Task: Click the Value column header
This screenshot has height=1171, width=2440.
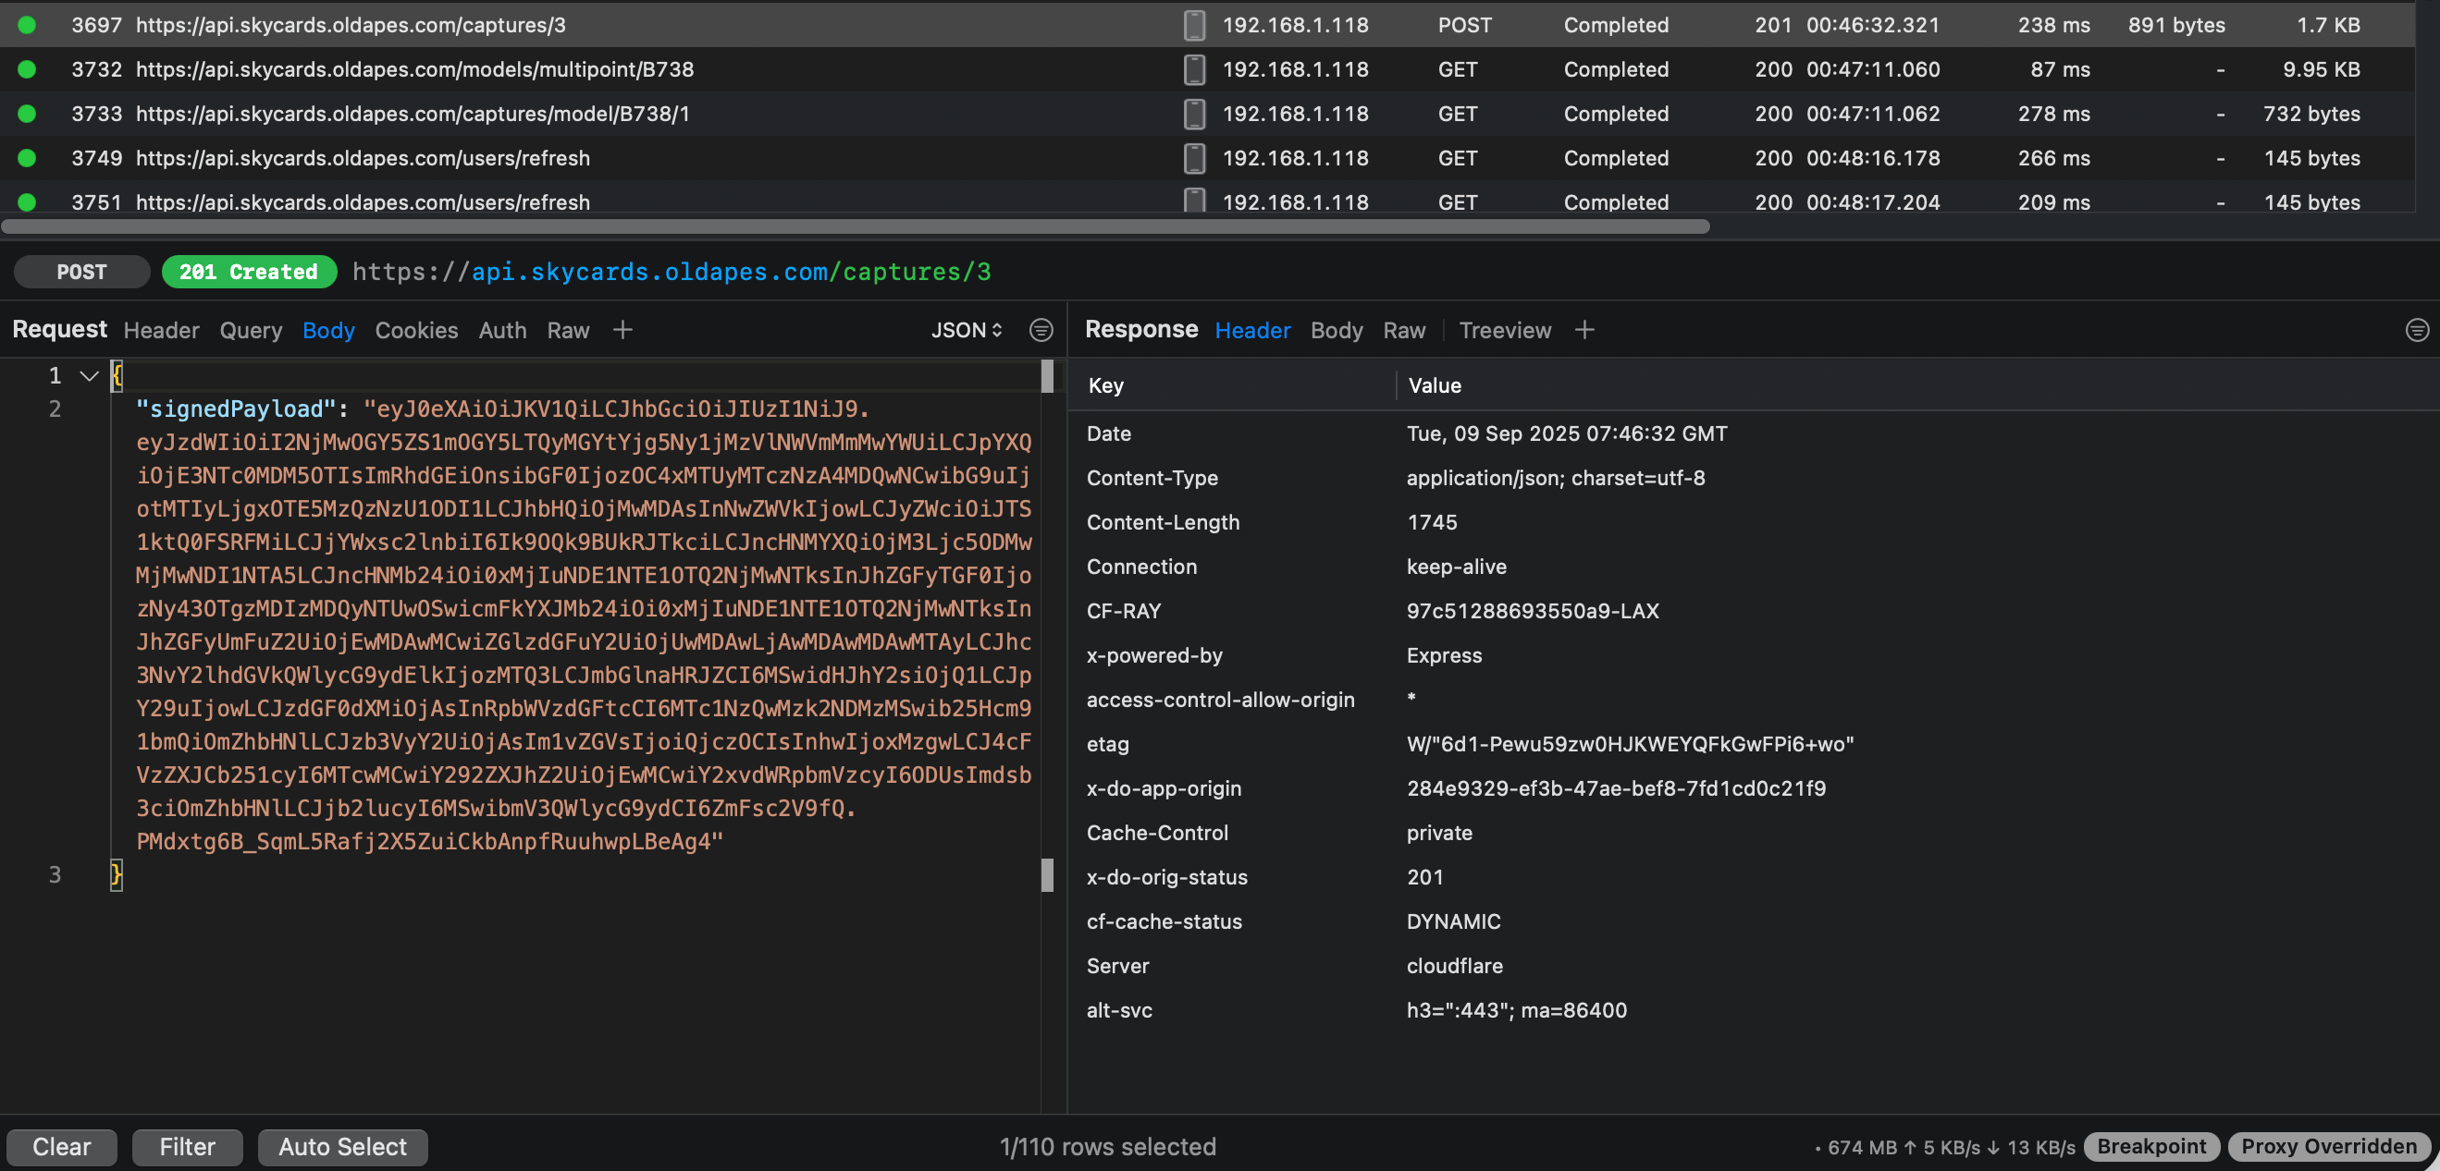Action: click(1434, 385)
